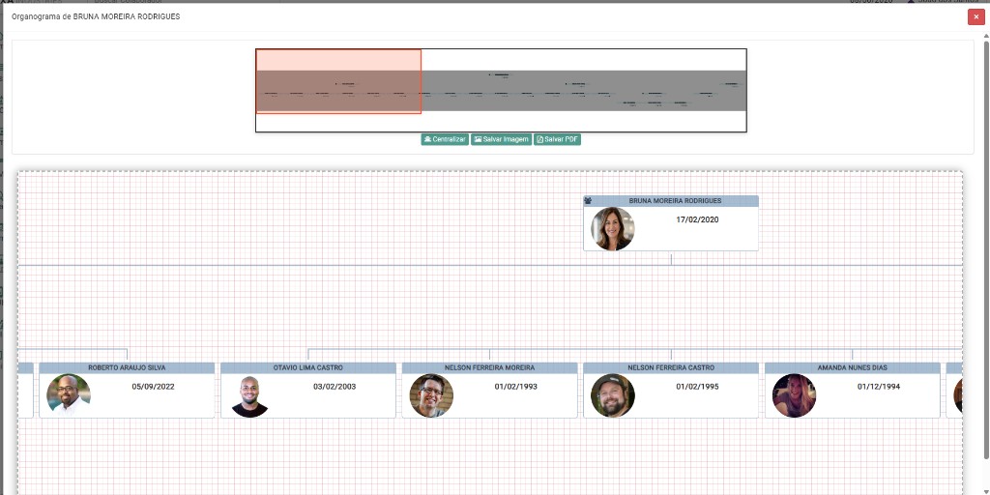Viewport: 990px width, 495px height.
Task: Click the icon on the Centralizar button
Action: pos(427,139)
